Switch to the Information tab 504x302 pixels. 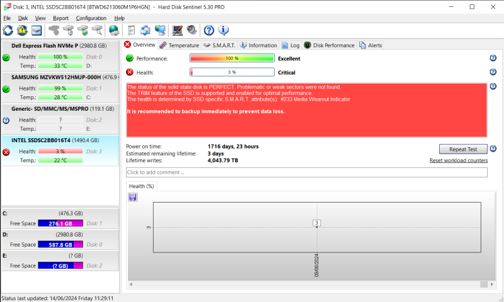(x=258, y=45)
